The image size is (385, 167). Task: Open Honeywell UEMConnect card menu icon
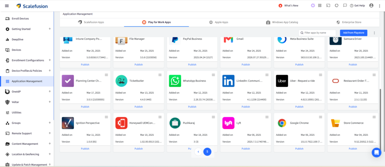click(x=160, y=117)
